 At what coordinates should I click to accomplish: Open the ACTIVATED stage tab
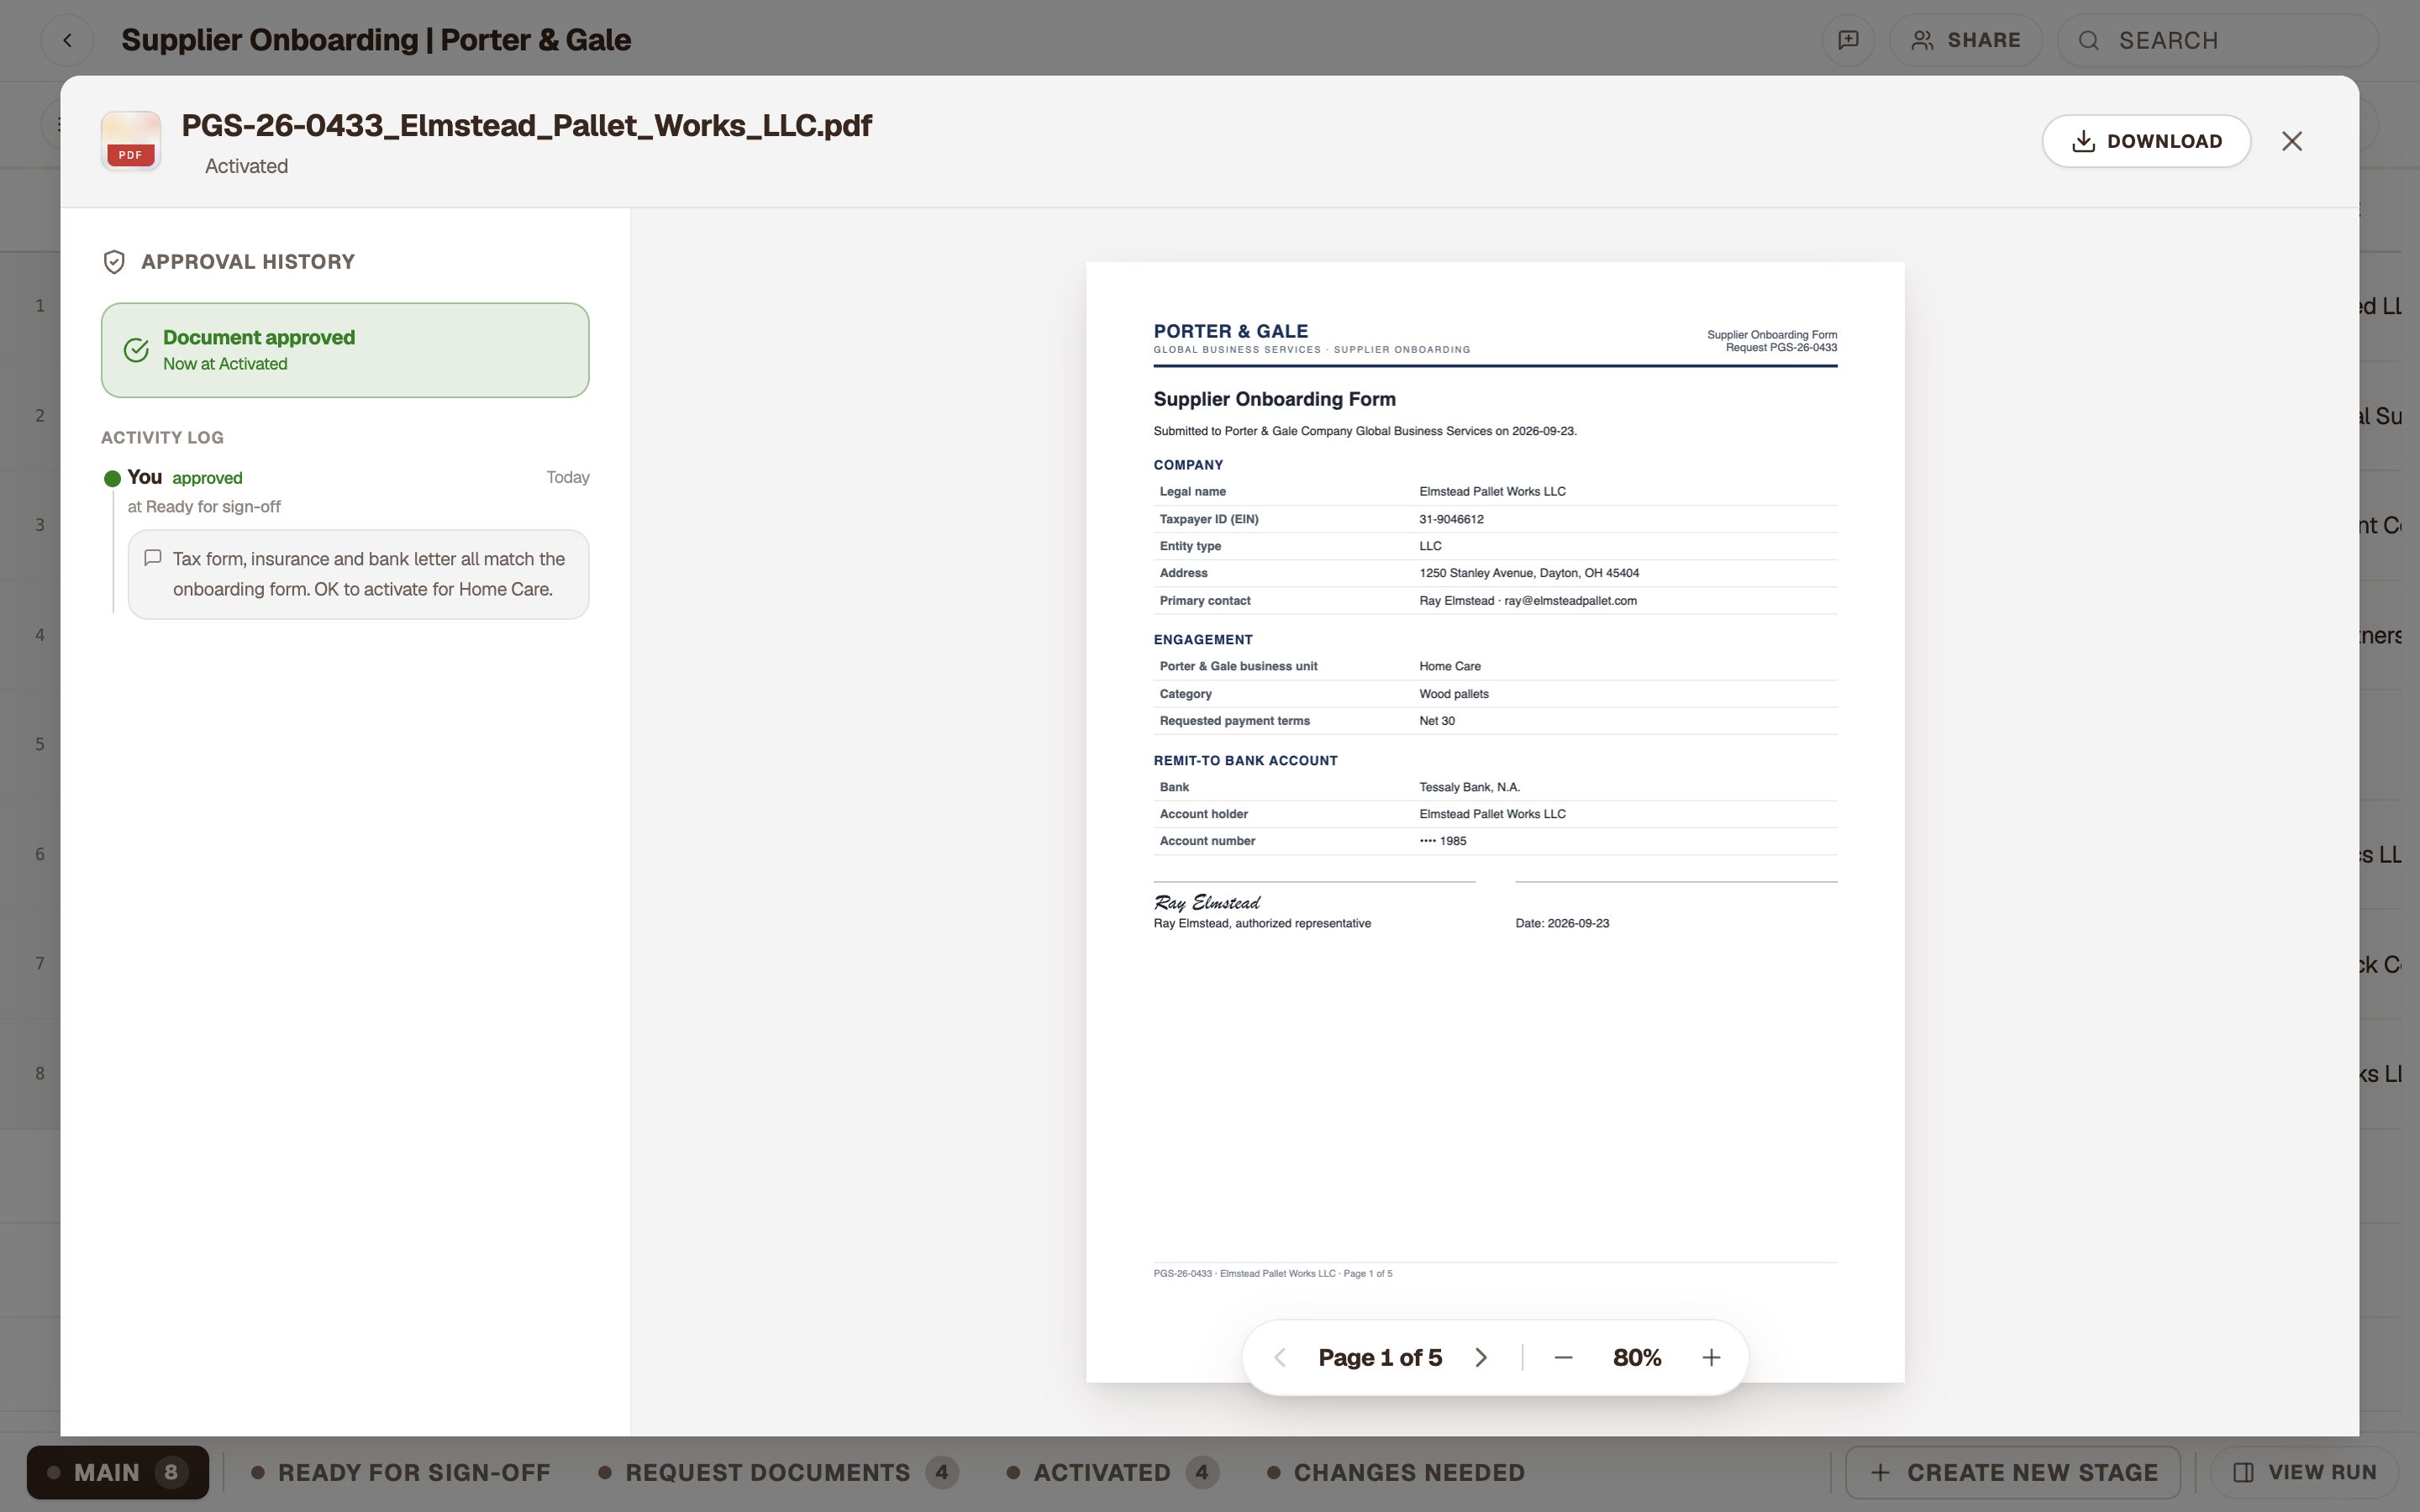pos(1113,1472)
